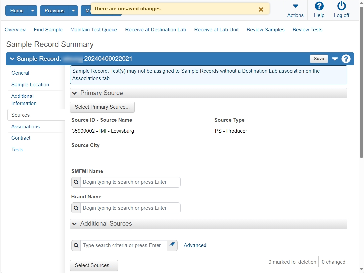The image size is (364, 273).
Task: Open the Sample Record actions dropdown arrow
Action: click(335, 59)
